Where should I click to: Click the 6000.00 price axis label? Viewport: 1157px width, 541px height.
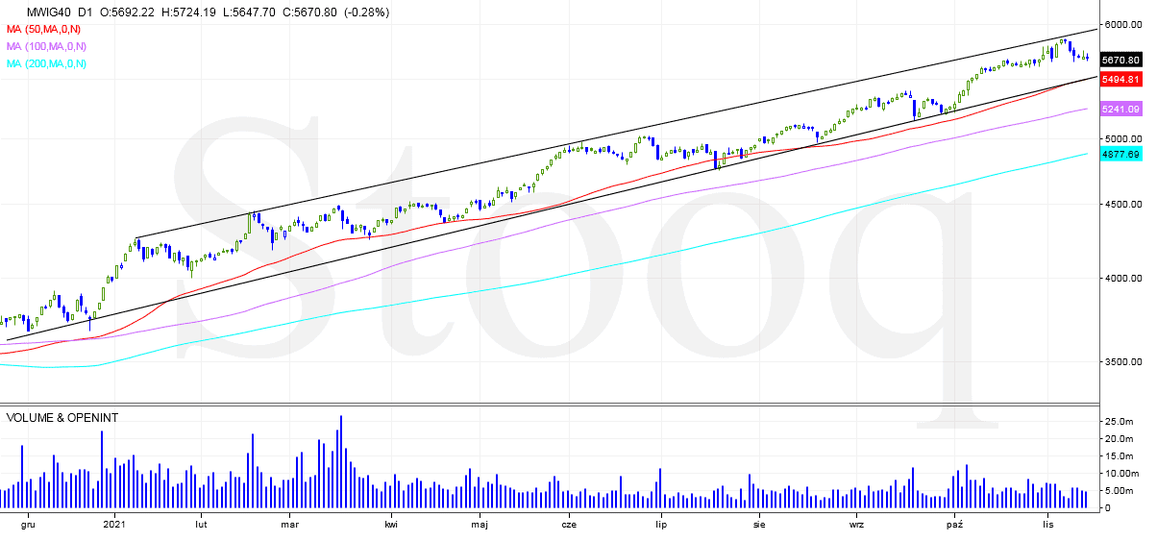click(1122, 25)
